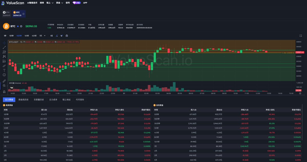This screenshot has width=307, height=162.
Task: Switch to the 主力资金 tab
Action: [x=9, y=100]
